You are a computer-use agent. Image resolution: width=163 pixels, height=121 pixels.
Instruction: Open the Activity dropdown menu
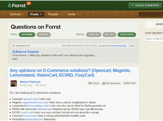tap(17, 14)
